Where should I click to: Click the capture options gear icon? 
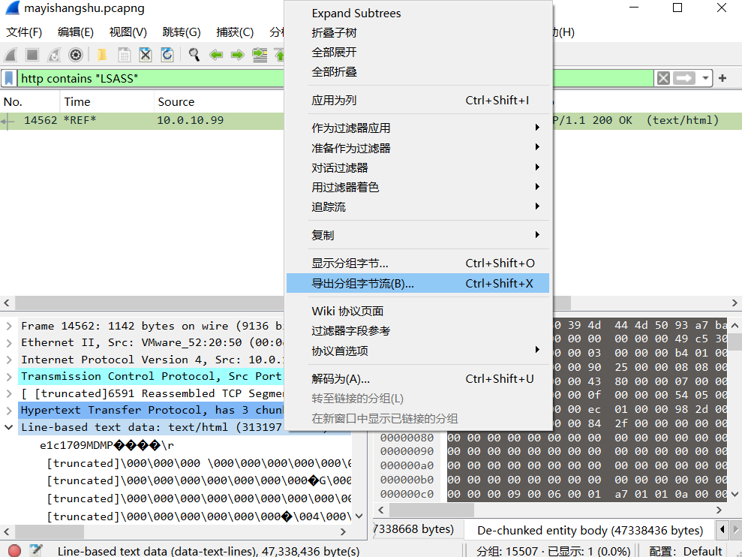(76, 55)
